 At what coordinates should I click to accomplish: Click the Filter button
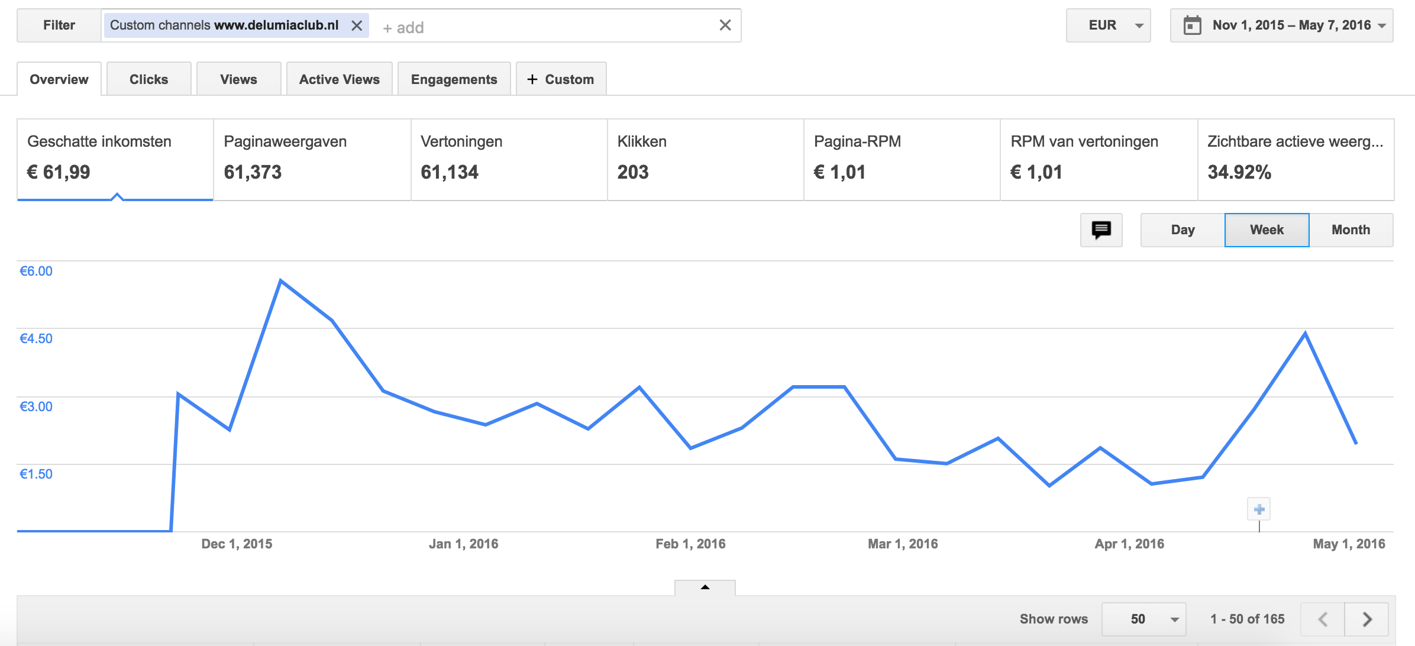pos(59,25)
